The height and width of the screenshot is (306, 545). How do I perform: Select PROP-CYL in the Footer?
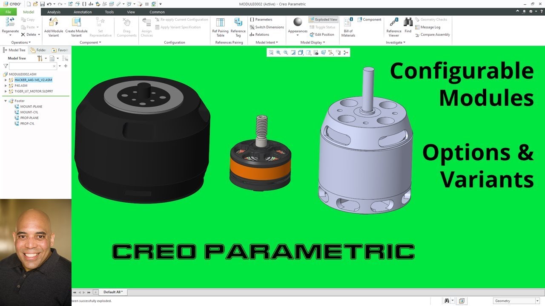[27, 124]
